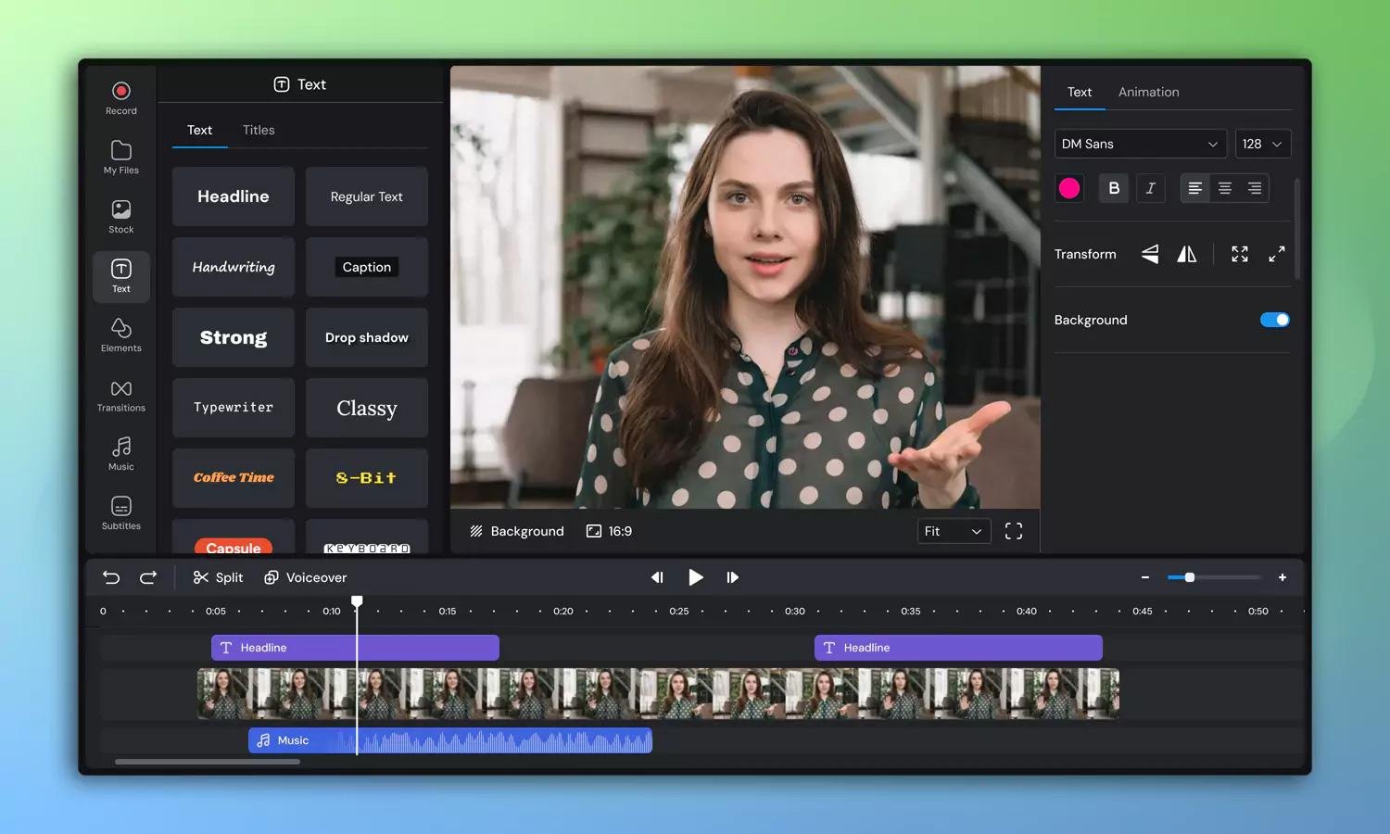
Task: Add the Coffee Time text style
Action: 234,478
